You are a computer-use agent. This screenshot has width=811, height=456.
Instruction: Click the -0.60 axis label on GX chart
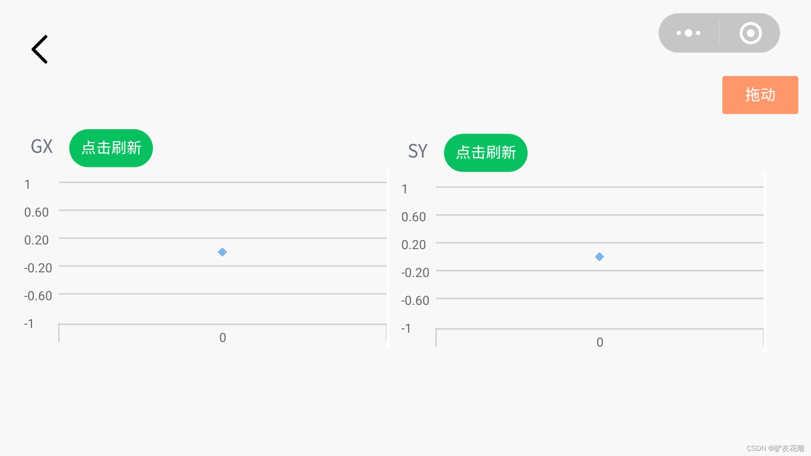tap(38, 296)
